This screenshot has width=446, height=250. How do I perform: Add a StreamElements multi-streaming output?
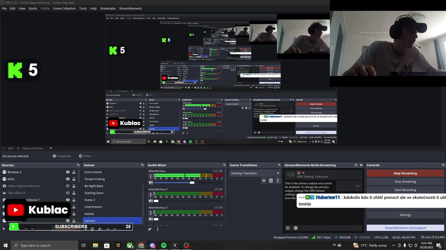288,228
